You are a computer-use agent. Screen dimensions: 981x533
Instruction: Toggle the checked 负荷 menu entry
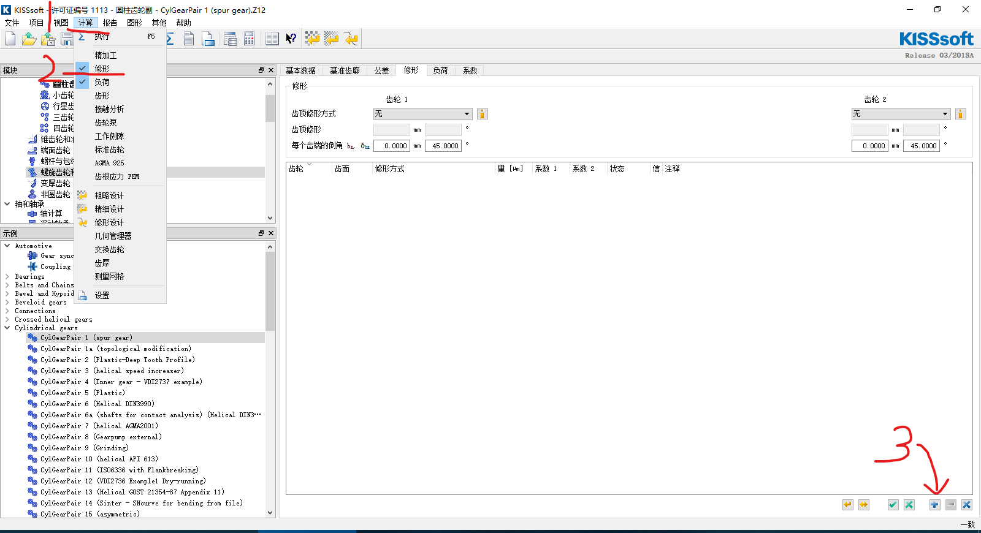coord(120,82)
